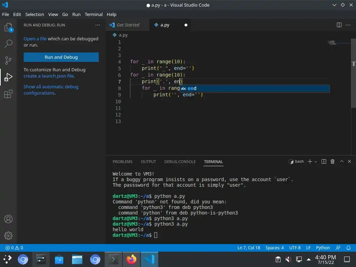Switch to the Get Started tab
This screenshot has width=356, height=267.
(128, 25)
